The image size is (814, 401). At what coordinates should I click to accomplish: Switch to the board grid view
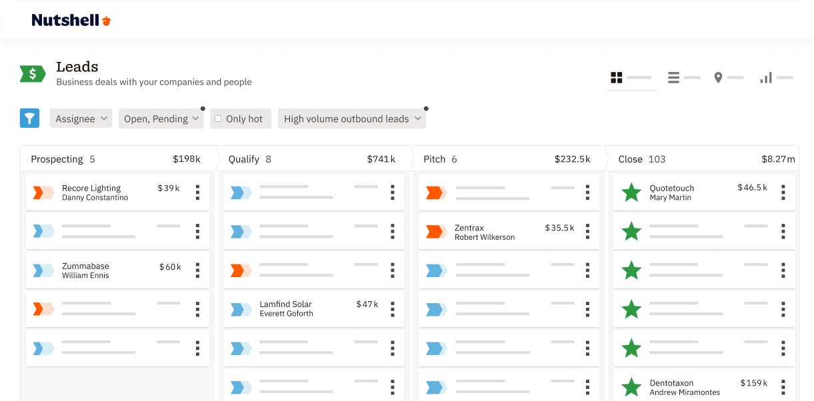tap(617, 78)
